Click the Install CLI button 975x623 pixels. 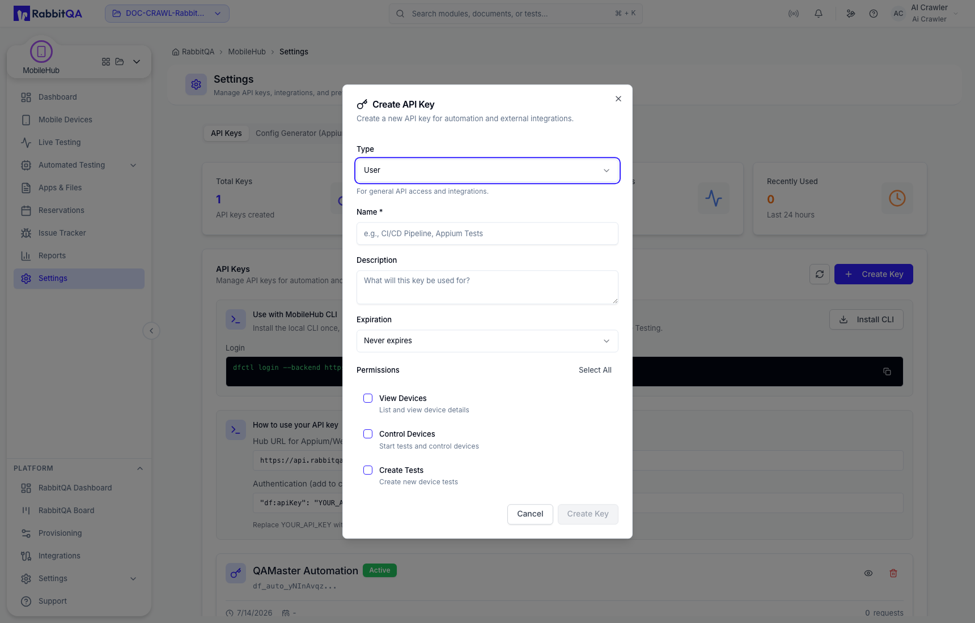(866, 319)
